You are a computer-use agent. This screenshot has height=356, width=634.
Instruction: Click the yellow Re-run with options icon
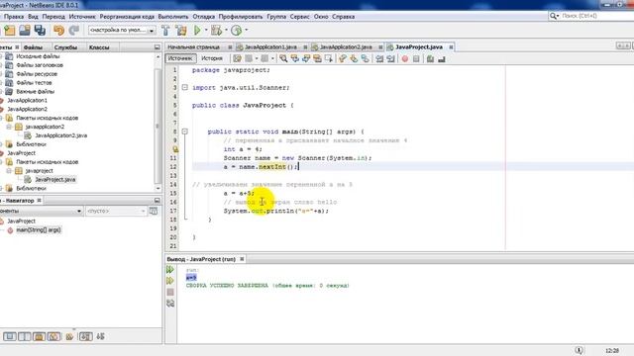point(170,281)
